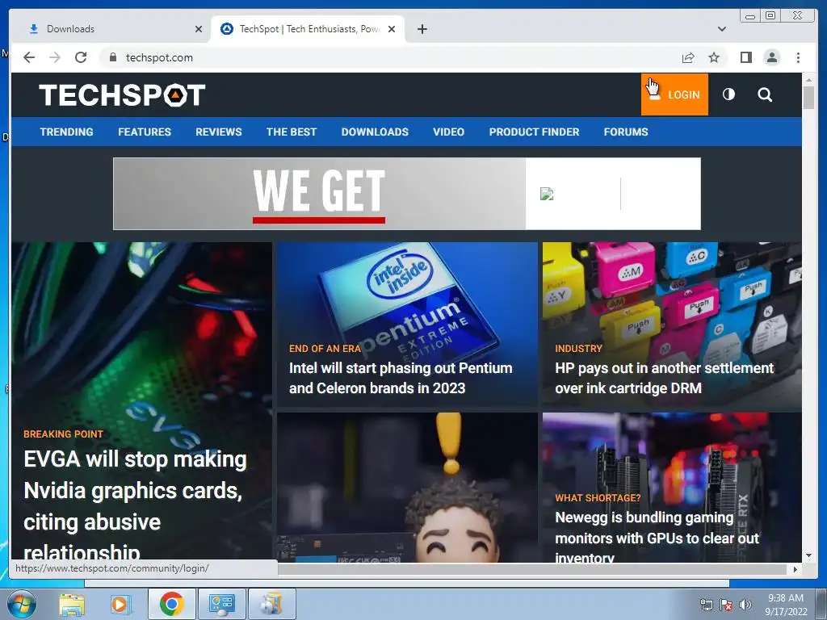Open a new tab with plus button

422,29
